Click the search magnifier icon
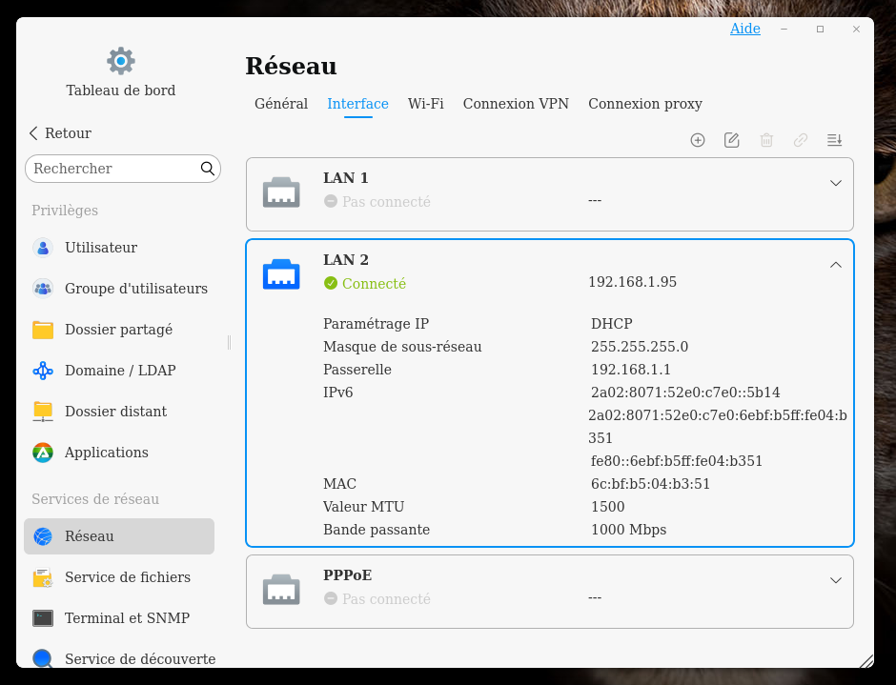The height and width of the screenshot is (685, 896). point(207,169)
